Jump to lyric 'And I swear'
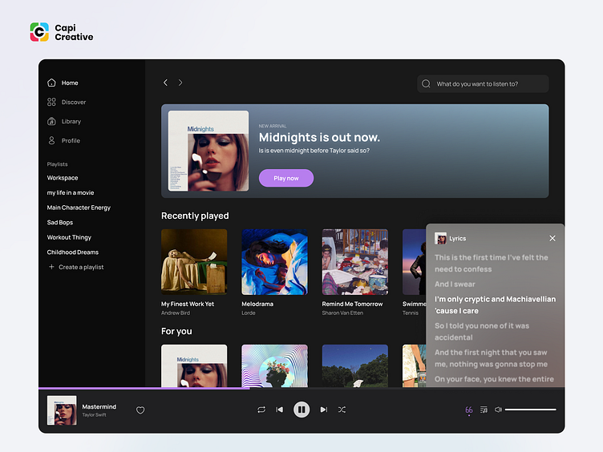 pyautogui.click(x=455, y=285)
